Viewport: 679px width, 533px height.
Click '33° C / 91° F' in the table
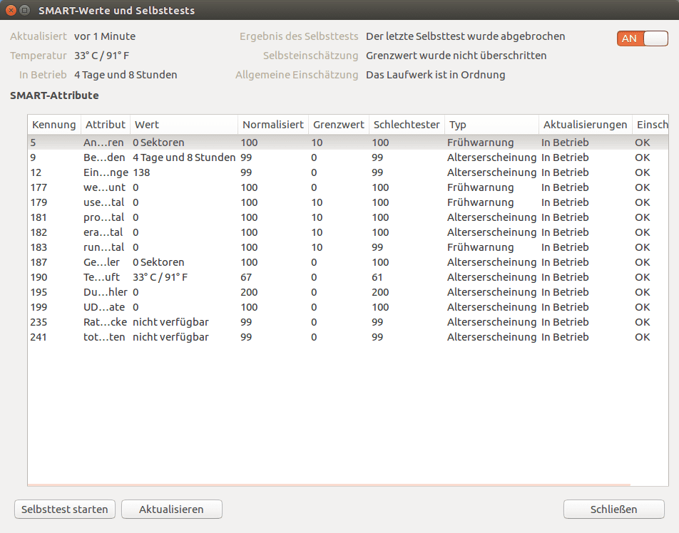pyautogui.click(x=160, y=277)
